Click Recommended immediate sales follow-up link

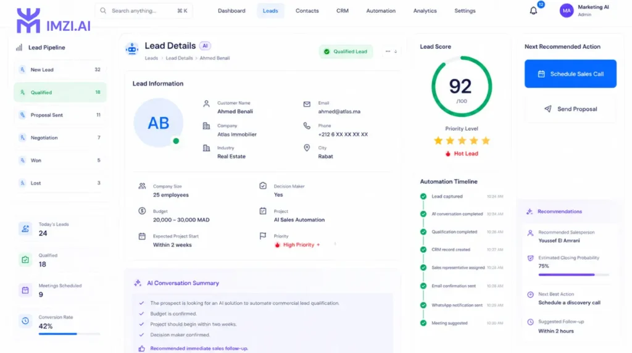tap(199, 349)
